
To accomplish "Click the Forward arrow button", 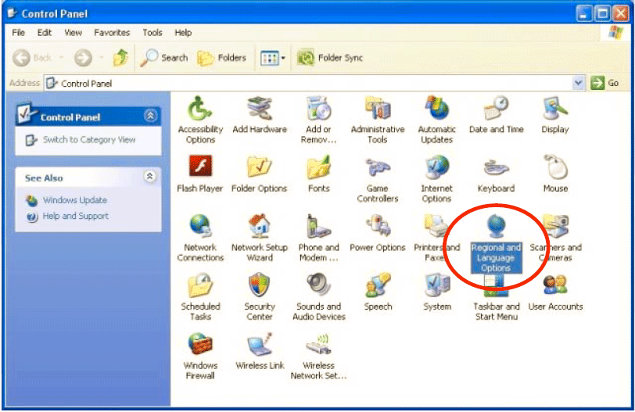I will (x=83, y=58).
